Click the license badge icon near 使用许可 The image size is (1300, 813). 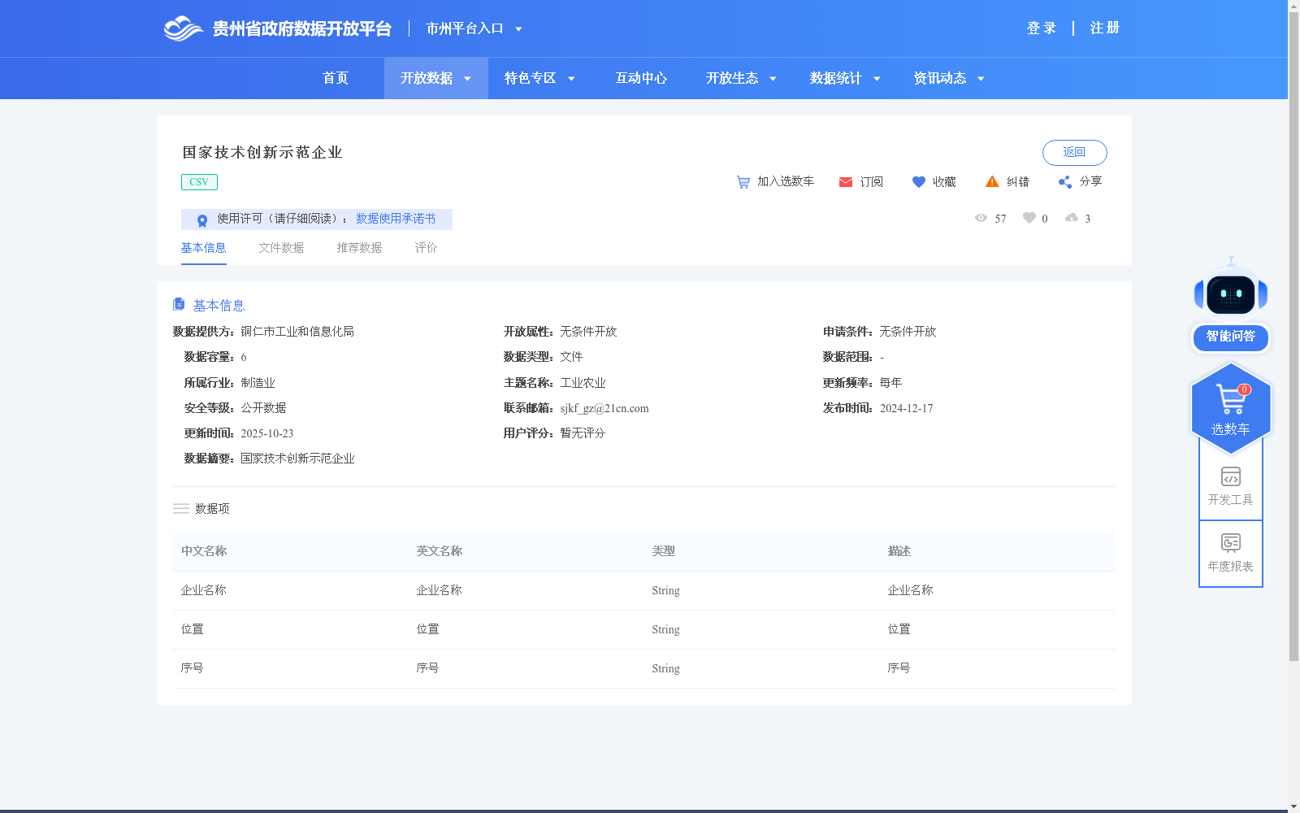tap(202, 220)
